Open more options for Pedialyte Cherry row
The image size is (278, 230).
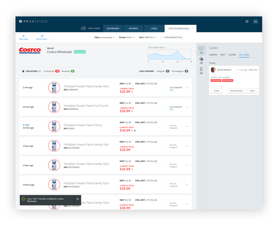tap(187, 126)
